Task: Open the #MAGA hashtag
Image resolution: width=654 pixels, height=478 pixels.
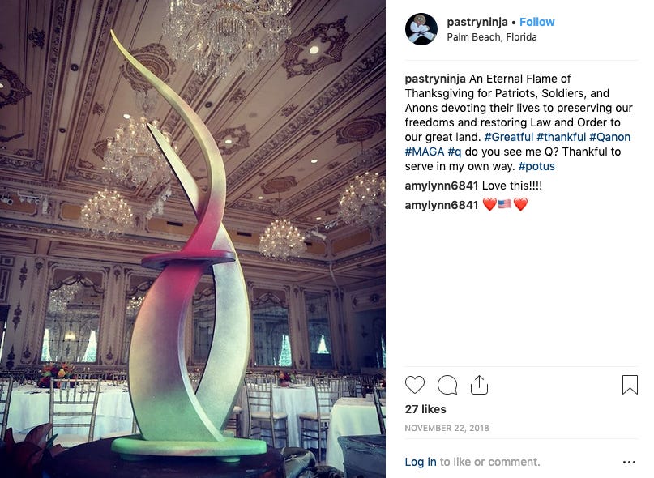Action: (424, 152)
